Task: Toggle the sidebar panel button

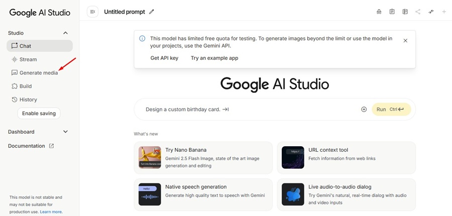Action: (92, 12)
